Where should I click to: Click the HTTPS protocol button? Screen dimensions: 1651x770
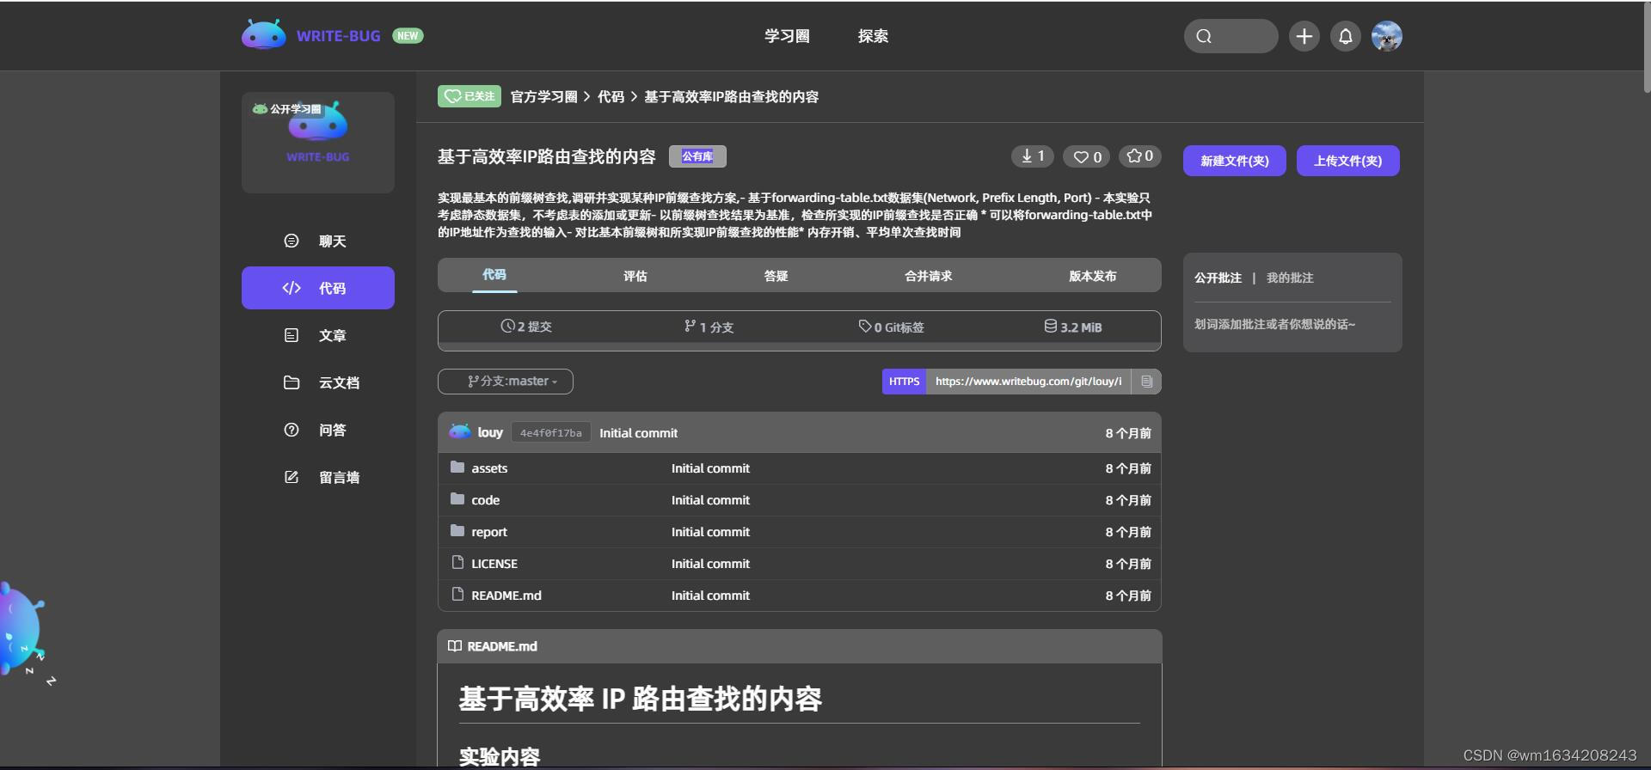904,382
